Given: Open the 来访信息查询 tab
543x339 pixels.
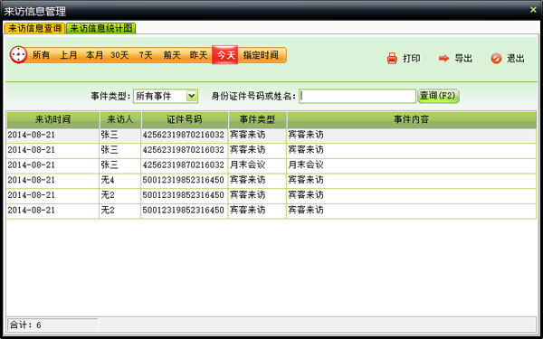Looking at the screenshot, I should (x=34, y=28).
